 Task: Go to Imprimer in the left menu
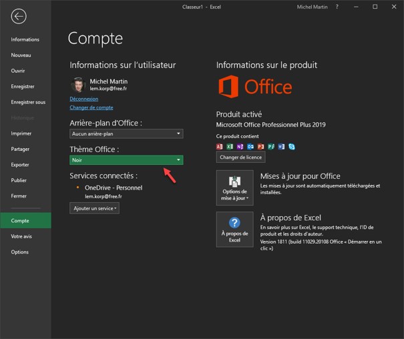point(21,133)
